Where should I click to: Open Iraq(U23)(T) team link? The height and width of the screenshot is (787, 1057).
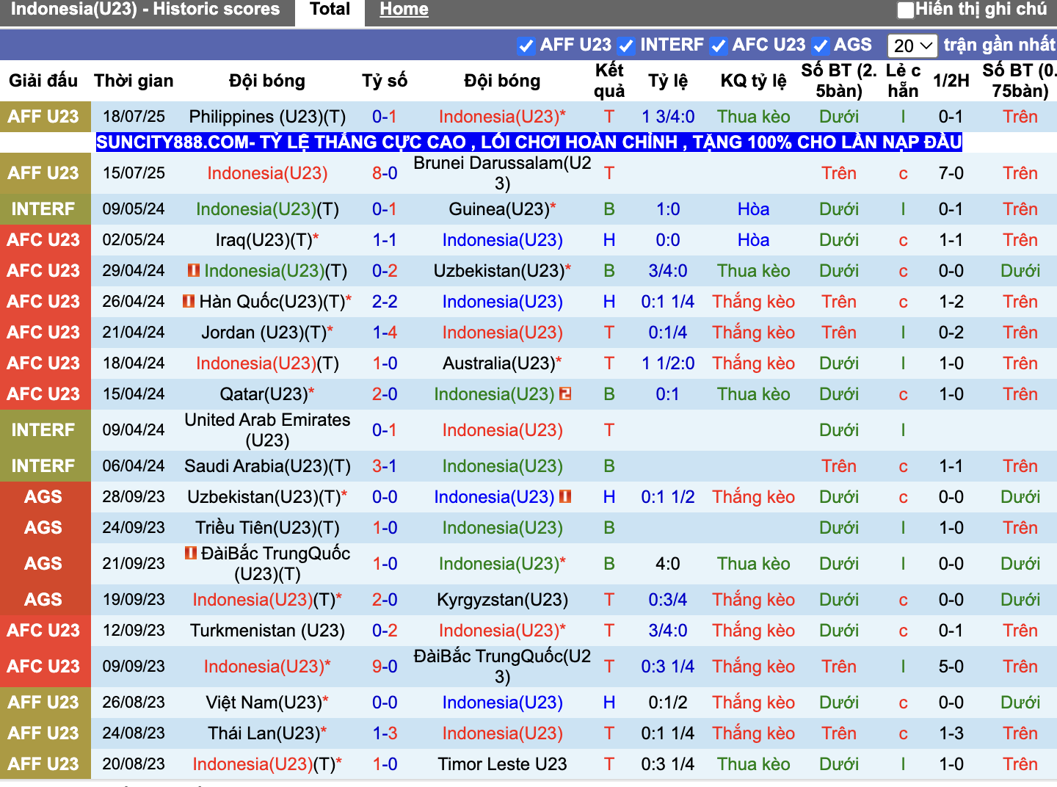tap(264, 240)
